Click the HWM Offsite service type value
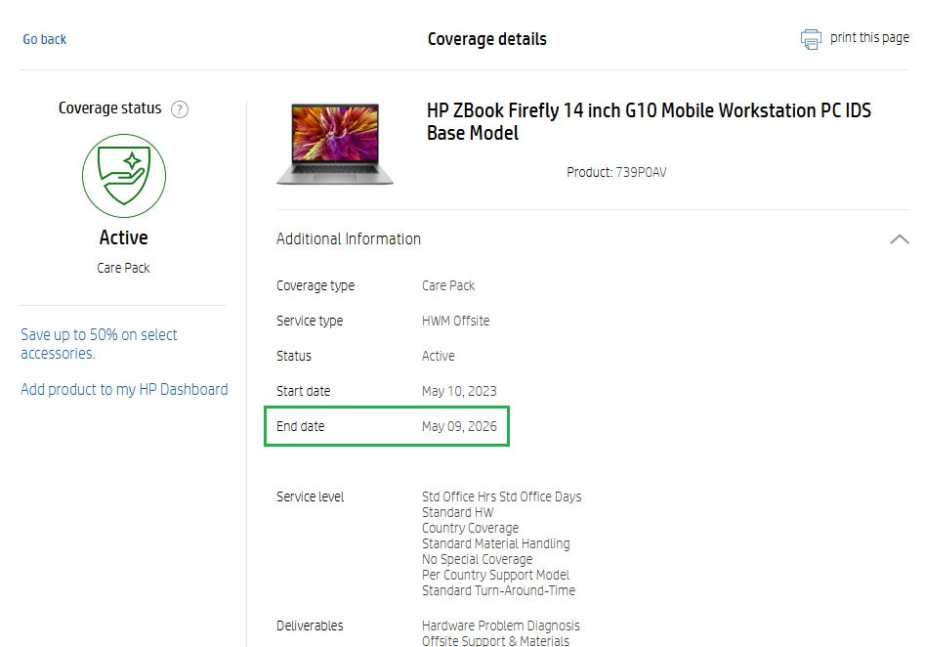Screen dimensions: 925x647 pos(455,321)
